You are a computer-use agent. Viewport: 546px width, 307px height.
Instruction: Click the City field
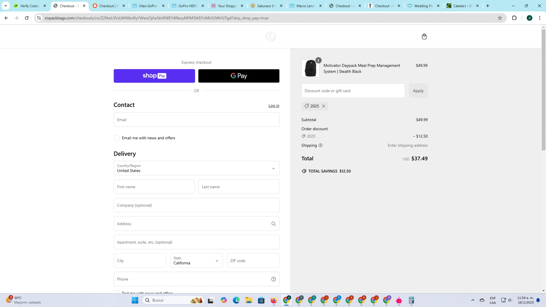(140, 260)
